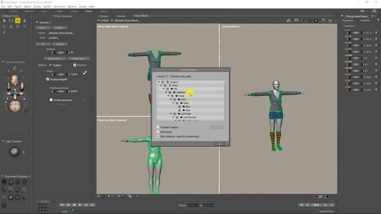Image resolution: width=381 pixels, height=214 pixels.
Task: Click the second render icon next to camera icon
Action: tap(296, 20)
